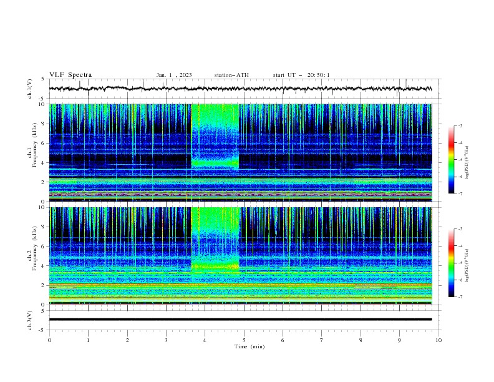Click the ch.1 color scale bar
The image size is (494, 382).
click(451, 160)
